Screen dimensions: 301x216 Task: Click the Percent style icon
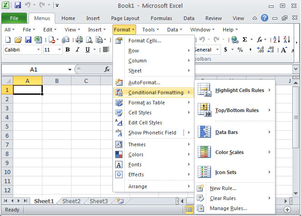pyautogui.click(x=240, y=50)
